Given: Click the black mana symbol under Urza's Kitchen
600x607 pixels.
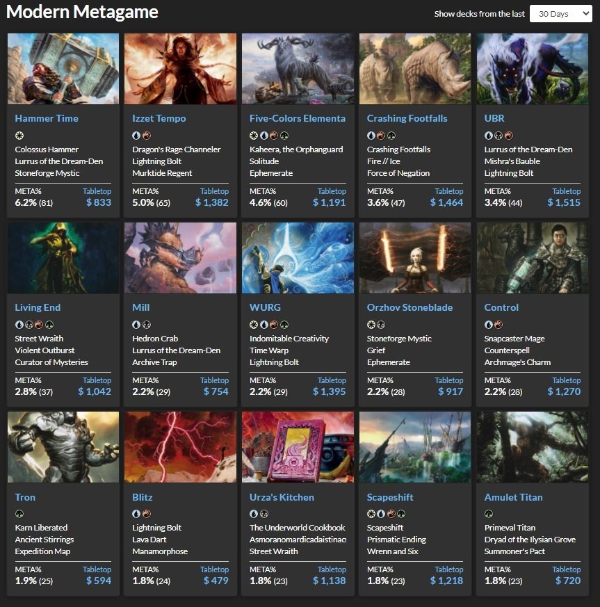Looking at the screenshot, I should 264,514.
